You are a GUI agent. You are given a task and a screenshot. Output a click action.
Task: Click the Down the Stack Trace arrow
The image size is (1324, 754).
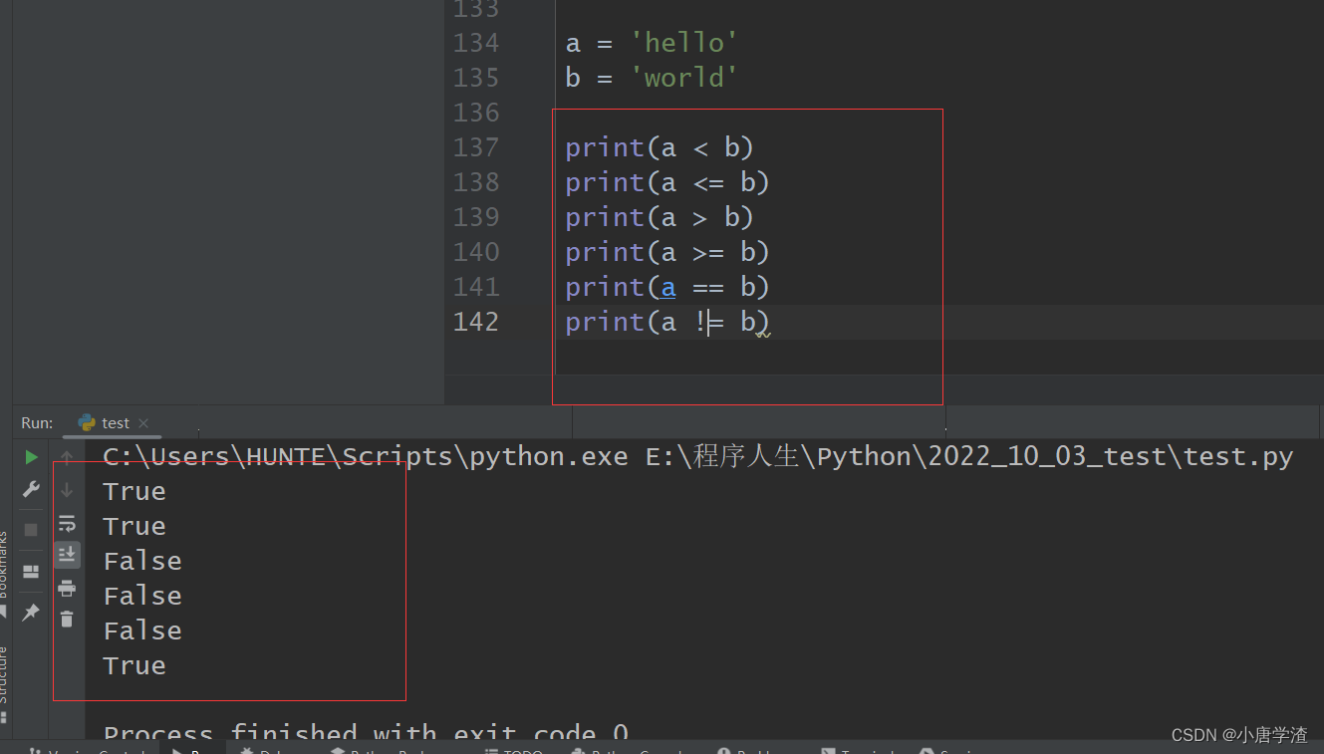tap(67, 489)
